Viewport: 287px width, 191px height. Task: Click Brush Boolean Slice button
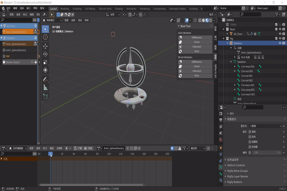[x=195, y=76]
